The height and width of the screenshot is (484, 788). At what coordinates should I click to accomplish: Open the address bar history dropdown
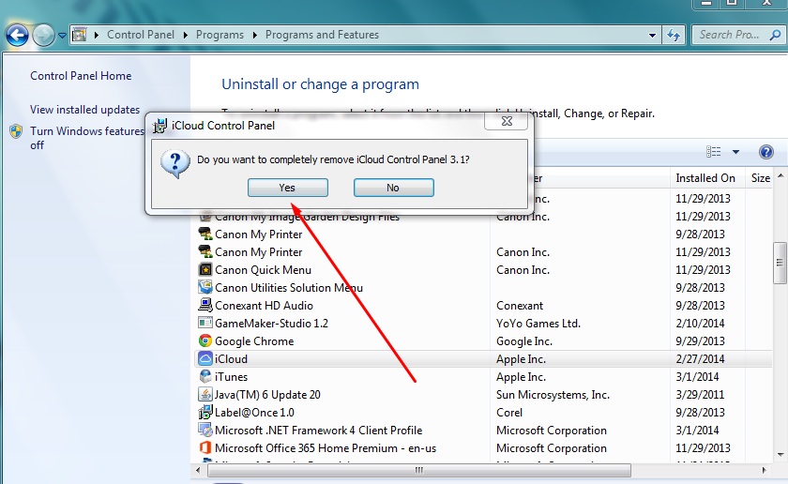[652, 36]
